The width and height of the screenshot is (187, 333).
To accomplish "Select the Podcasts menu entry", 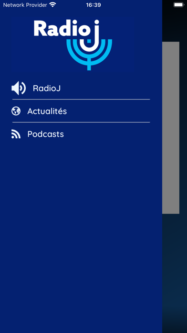I will point(81,134).
